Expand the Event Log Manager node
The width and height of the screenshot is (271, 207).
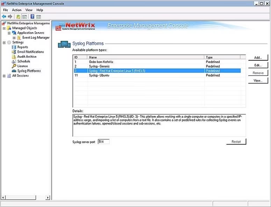[14, 38]
